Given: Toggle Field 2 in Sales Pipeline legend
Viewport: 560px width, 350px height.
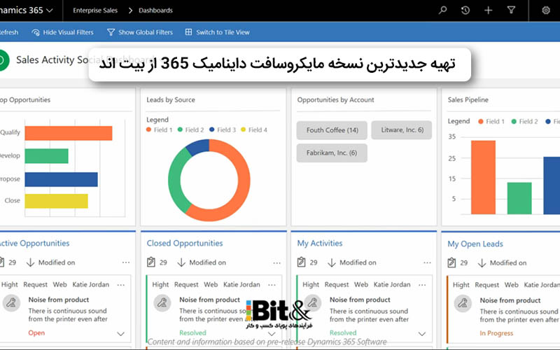Looking at the screenshot, I should 524,121.
